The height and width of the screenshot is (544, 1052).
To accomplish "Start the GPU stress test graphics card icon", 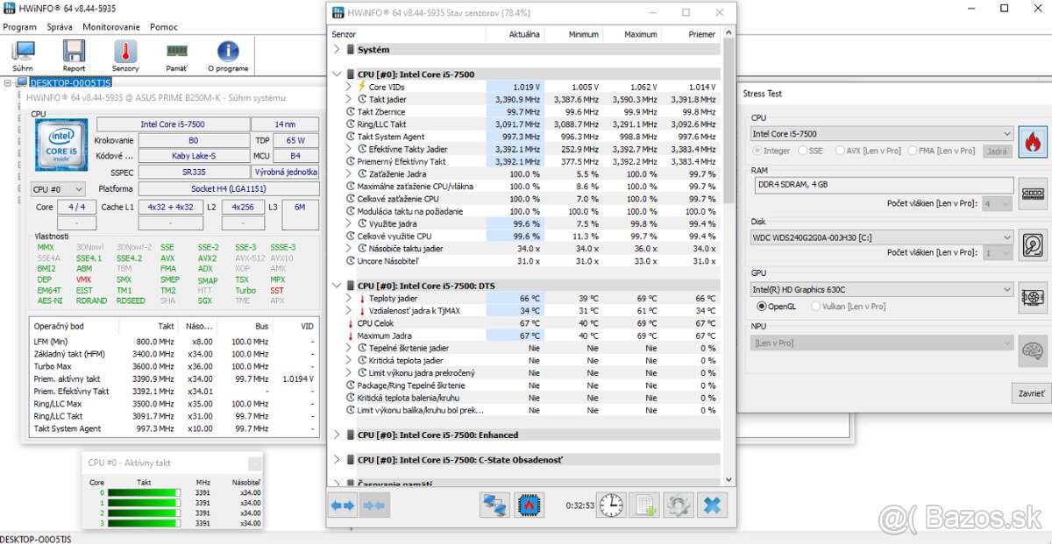I will tap(1033, 298).
